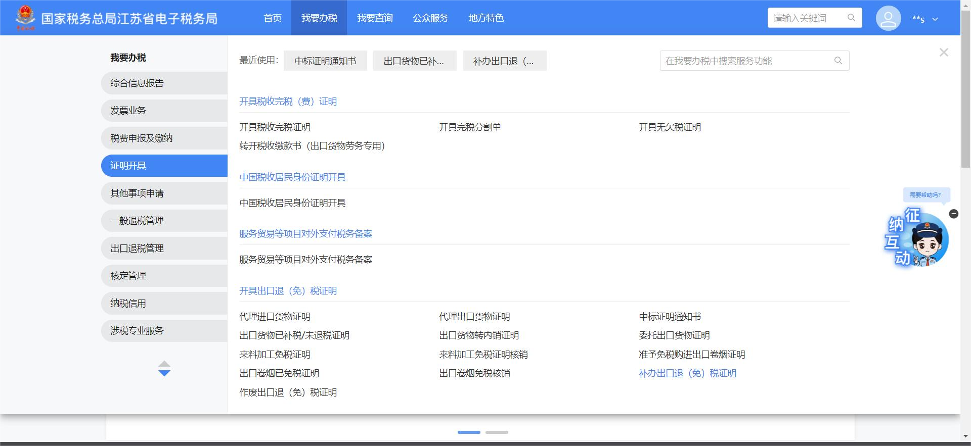Open 补办出口退（免）税证明 link
Viewport: 971px width, 446px height.
pos(687,373)
